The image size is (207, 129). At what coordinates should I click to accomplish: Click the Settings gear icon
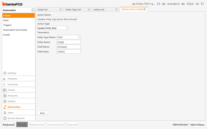(x=5, y=73)
